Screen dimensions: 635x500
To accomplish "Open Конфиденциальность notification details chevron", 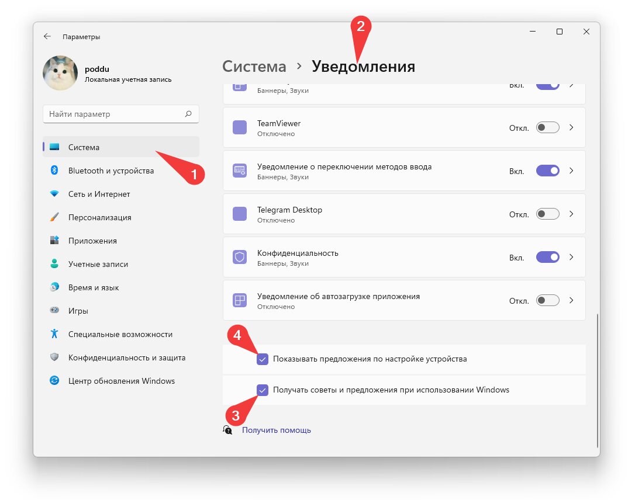I will tap(571, 257).
